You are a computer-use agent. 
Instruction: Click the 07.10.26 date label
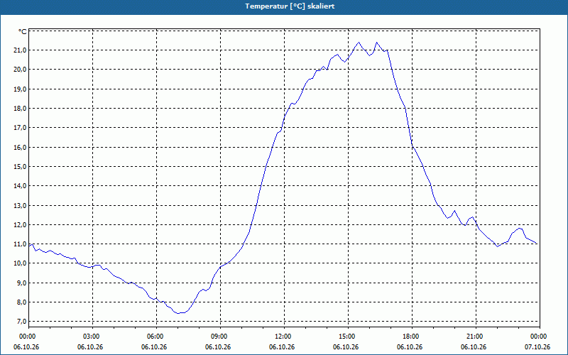pos(537,347)
